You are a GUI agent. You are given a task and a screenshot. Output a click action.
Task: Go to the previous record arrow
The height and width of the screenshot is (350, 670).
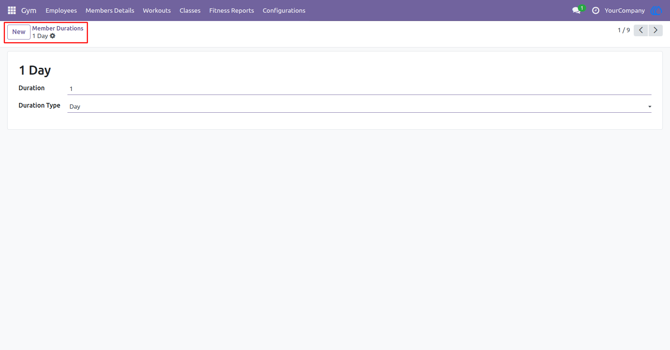point(641,30)
